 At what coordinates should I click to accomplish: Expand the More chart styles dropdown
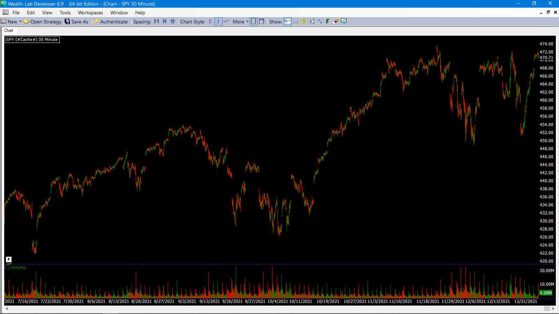click(247, 21)
